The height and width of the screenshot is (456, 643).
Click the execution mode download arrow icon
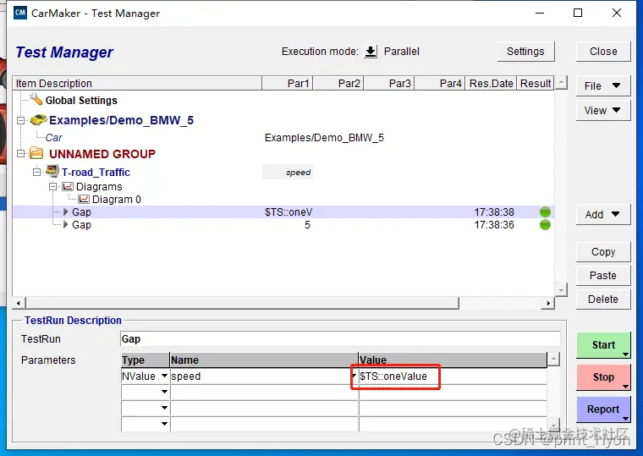click(x=371, y=52)
